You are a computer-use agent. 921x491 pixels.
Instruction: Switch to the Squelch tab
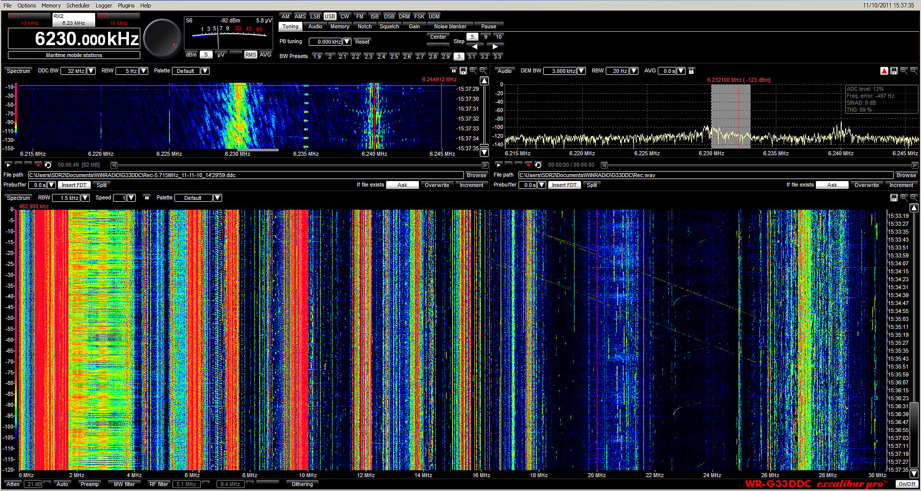tap(389, 26)
